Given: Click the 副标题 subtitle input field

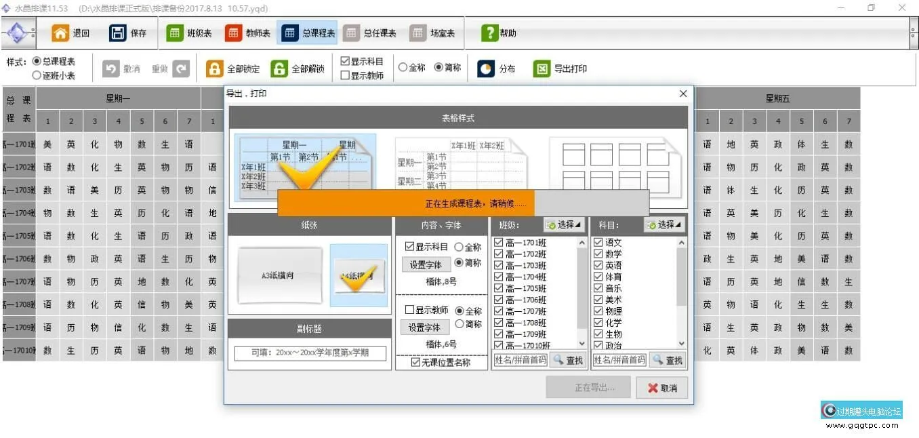Looking at the screenshot, I should coord(310,353).
